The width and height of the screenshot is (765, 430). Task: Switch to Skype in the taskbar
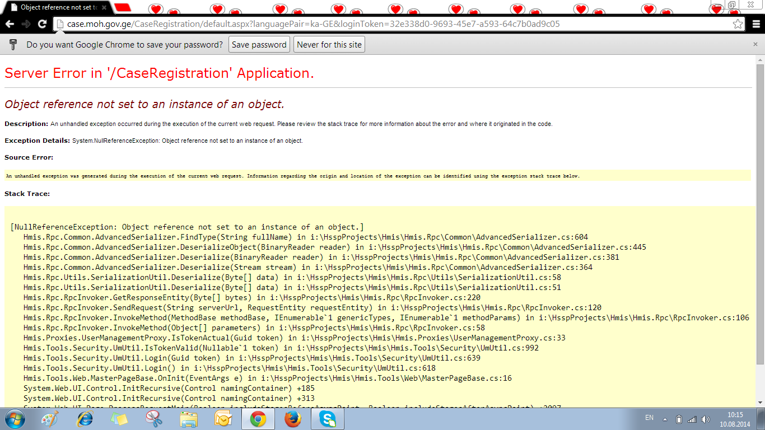click(x=327, y=418)
